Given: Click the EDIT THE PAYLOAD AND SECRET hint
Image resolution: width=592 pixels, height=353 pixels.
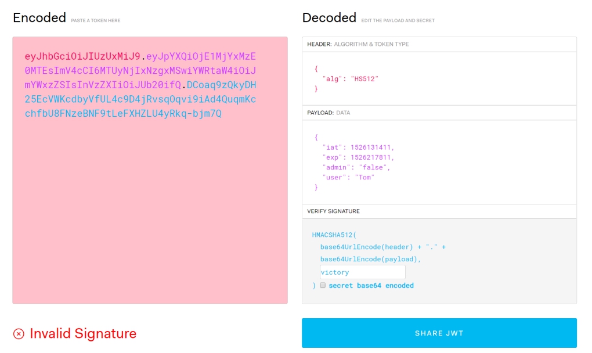Looking at the screenshot, I should (x=398, y=20).
